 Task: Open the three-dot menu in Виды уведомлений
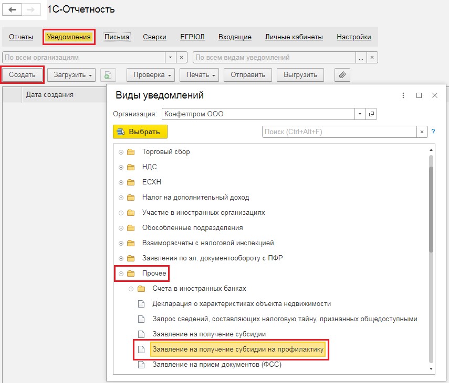click(403, 95)
